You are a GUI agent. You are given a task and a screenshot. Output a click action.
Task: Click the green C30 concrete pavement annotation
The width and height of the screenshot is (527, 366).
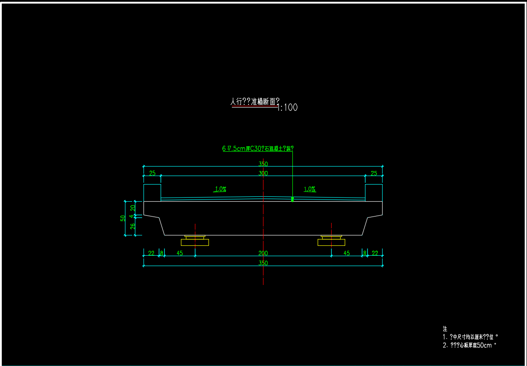[261, 148]
